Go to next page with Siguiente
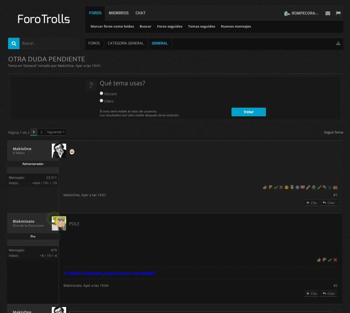 click(x=56, y=132)
